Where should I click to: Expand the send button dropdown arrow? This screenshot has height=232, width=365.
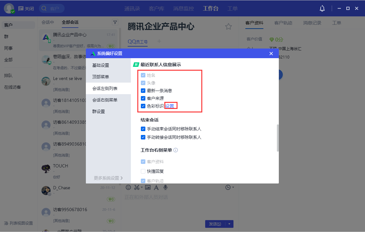pyautogui.click(x=229, y=224)
